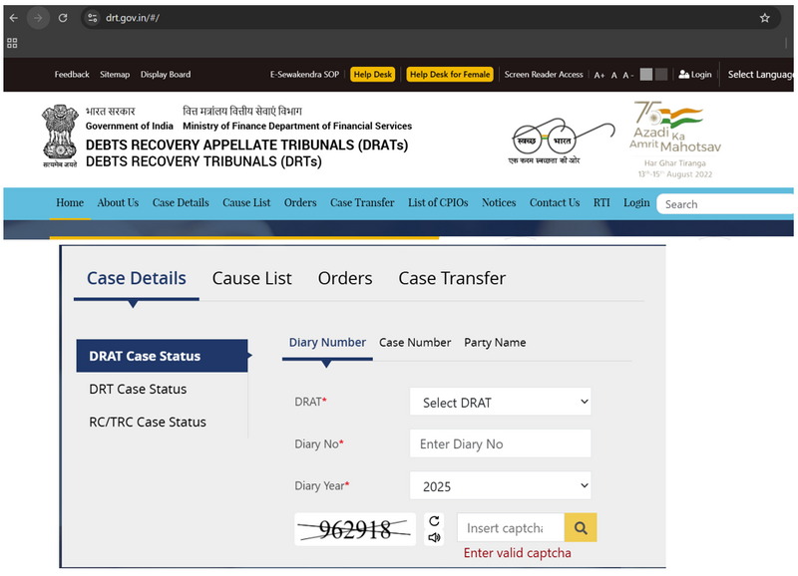Open the Notices menu item

click(x=499, y=203)
